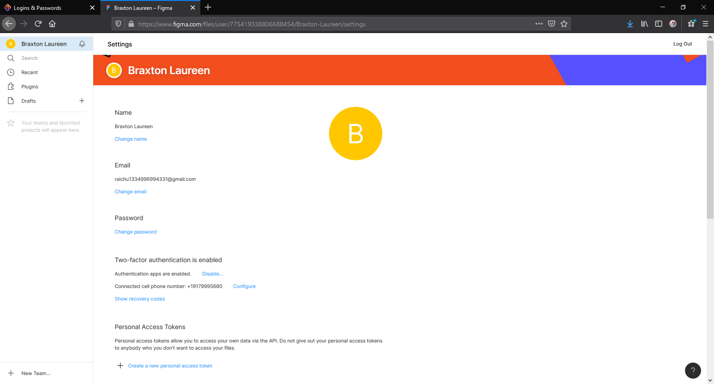Image resolution: width=714 pixels, height=384 pixels.
Task: Open Firefox account avatar menu
Action: (x=673, y=24)
